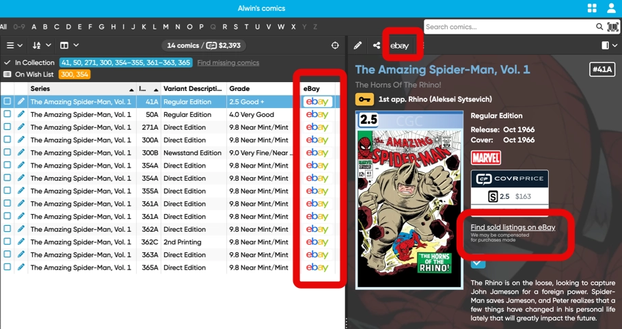Image resolution: width=622 pixels, height=329 pixels.
Task: Expand the hamburger menu chevron
Action: (x=20, y=46)
